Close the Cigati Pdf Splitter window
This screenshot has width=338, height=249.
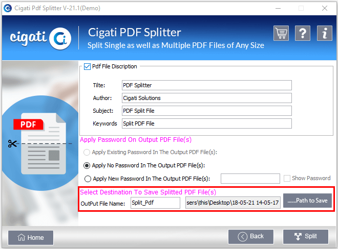[x=325, y=8]
